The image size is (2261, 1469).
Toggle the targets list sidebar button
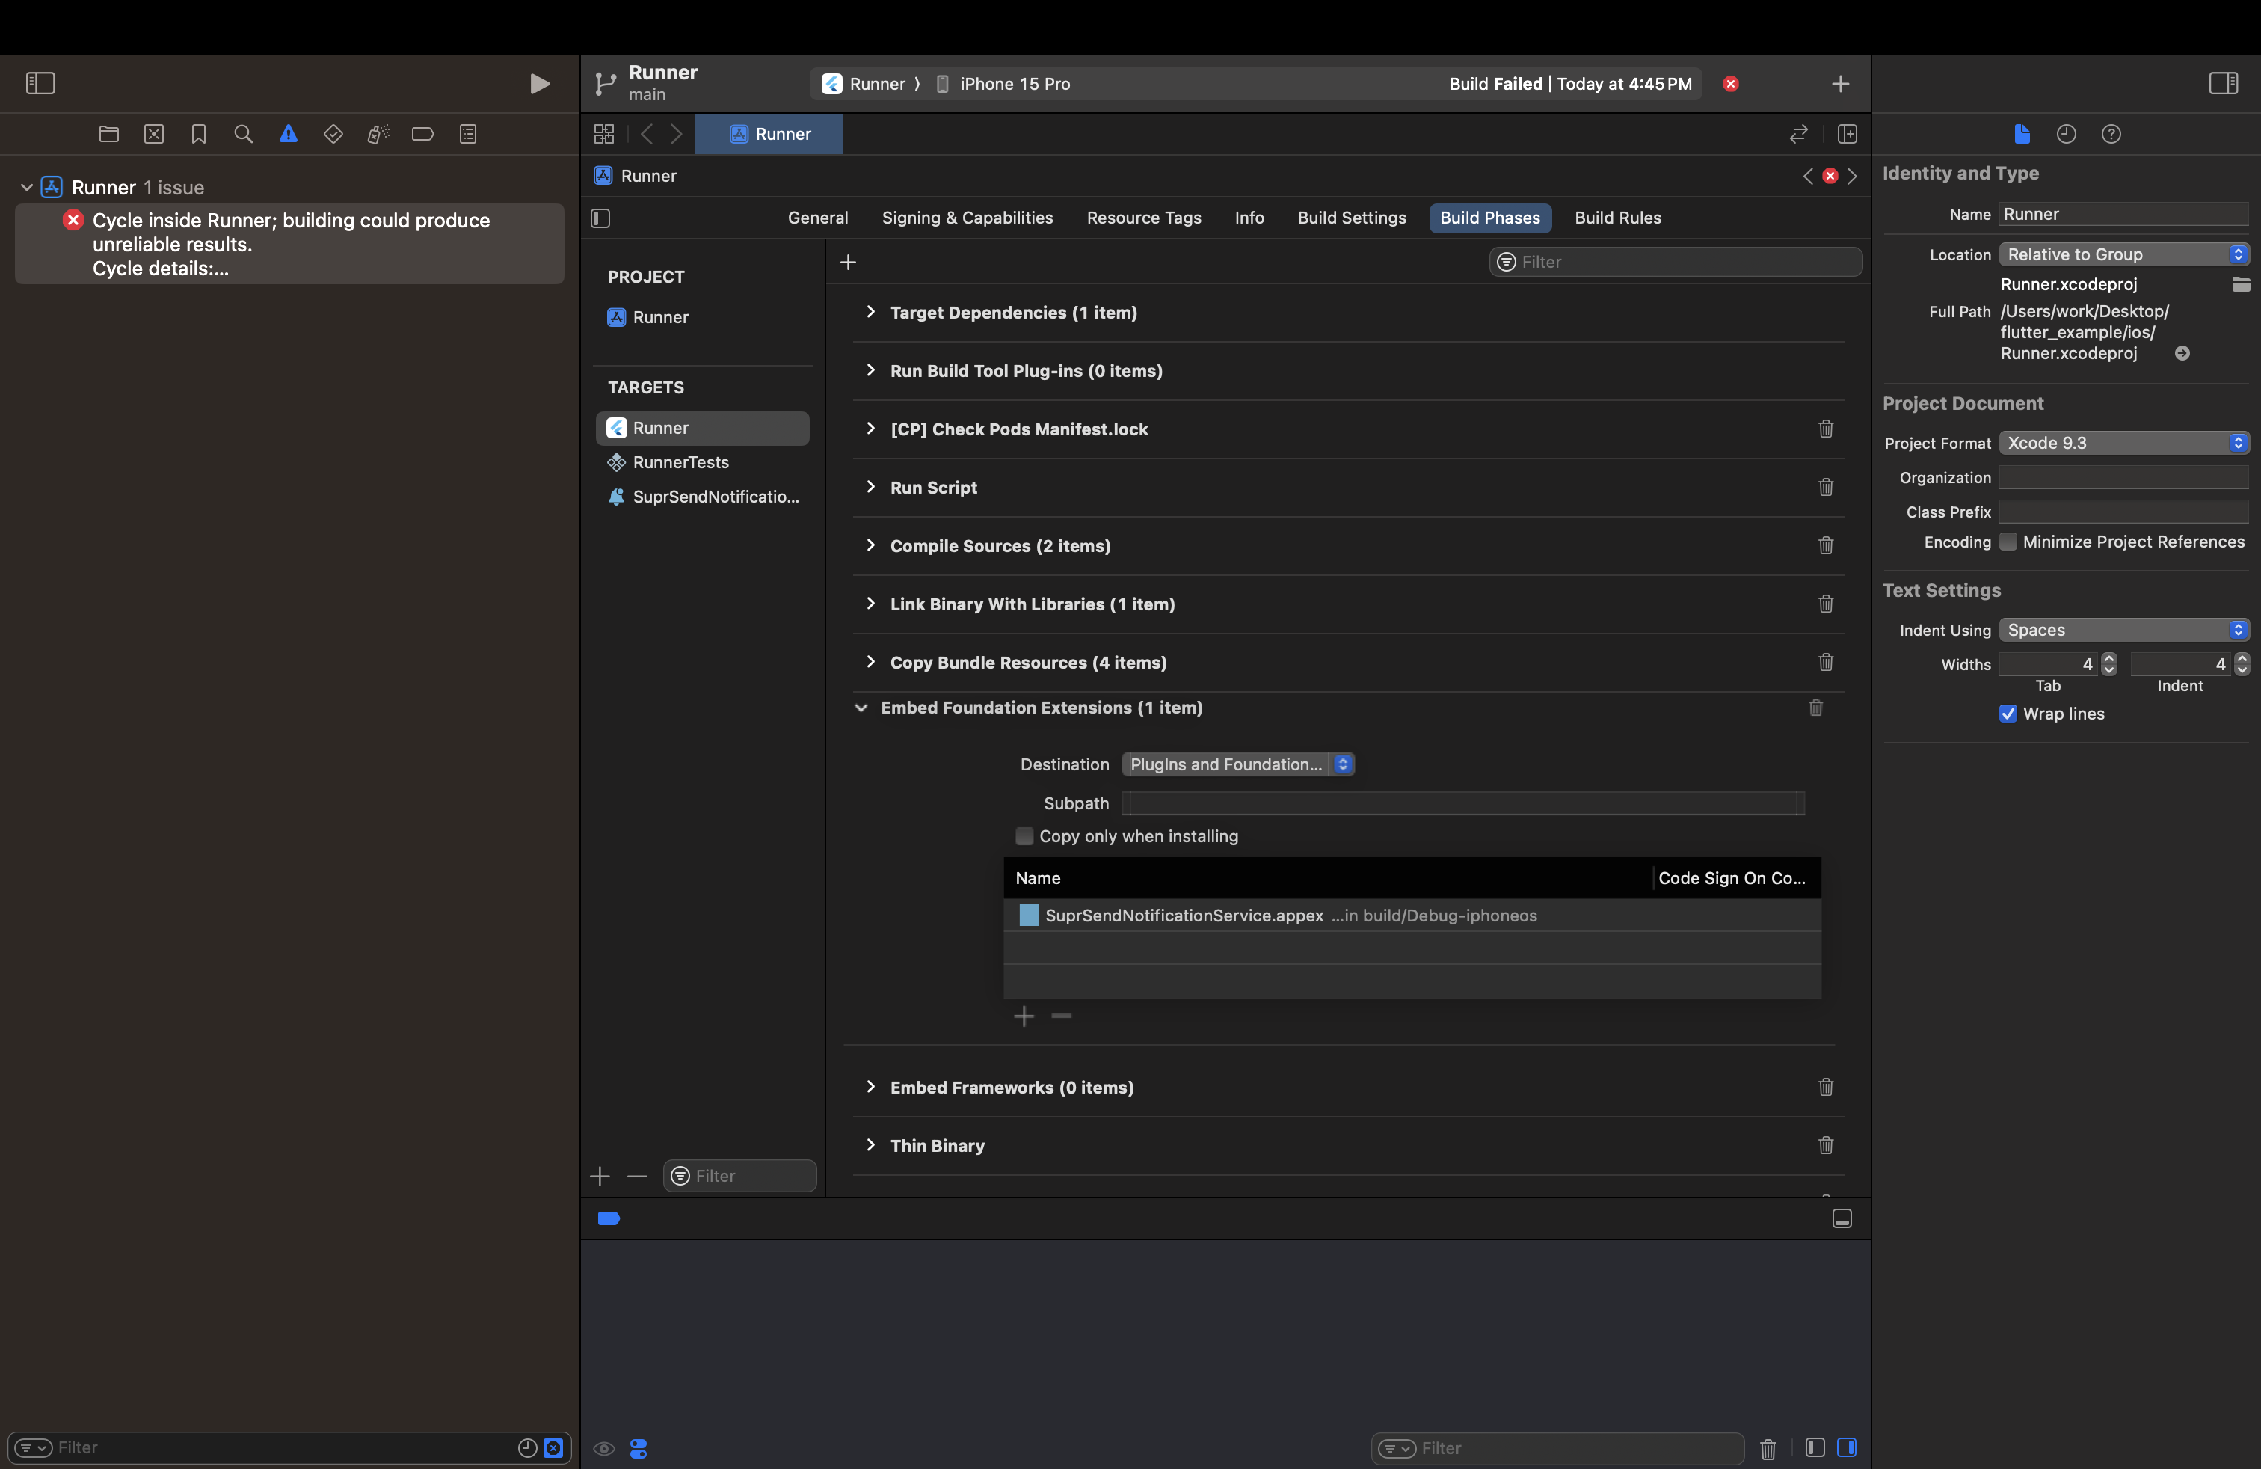pos(600,218)
